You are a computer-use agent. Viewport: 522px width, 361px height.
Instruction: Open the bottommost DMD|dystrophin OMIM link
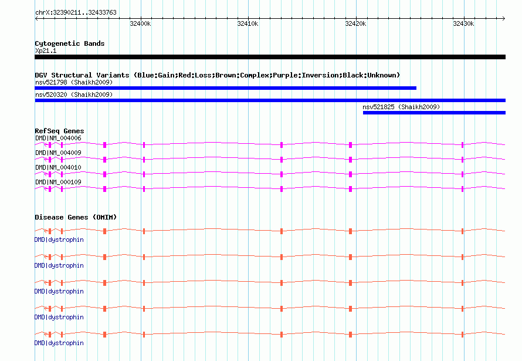[x=59, y=343]
